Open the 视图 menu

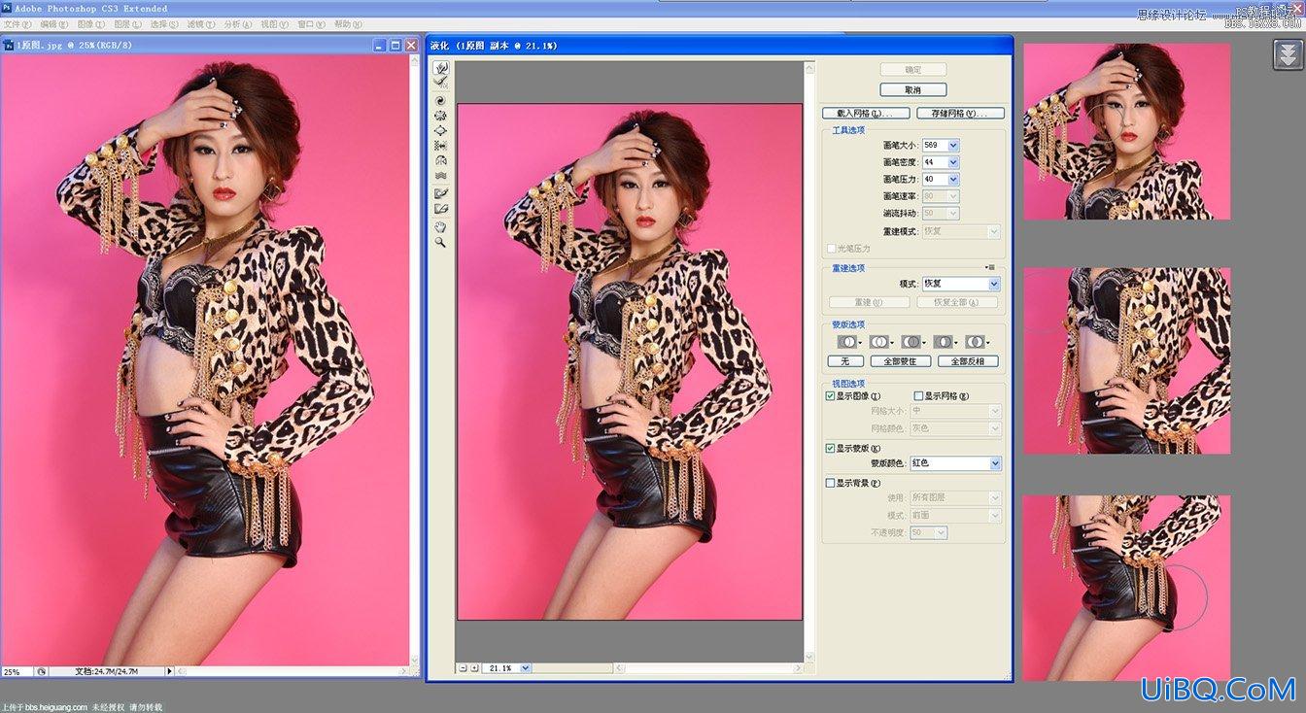click(275, 24)
